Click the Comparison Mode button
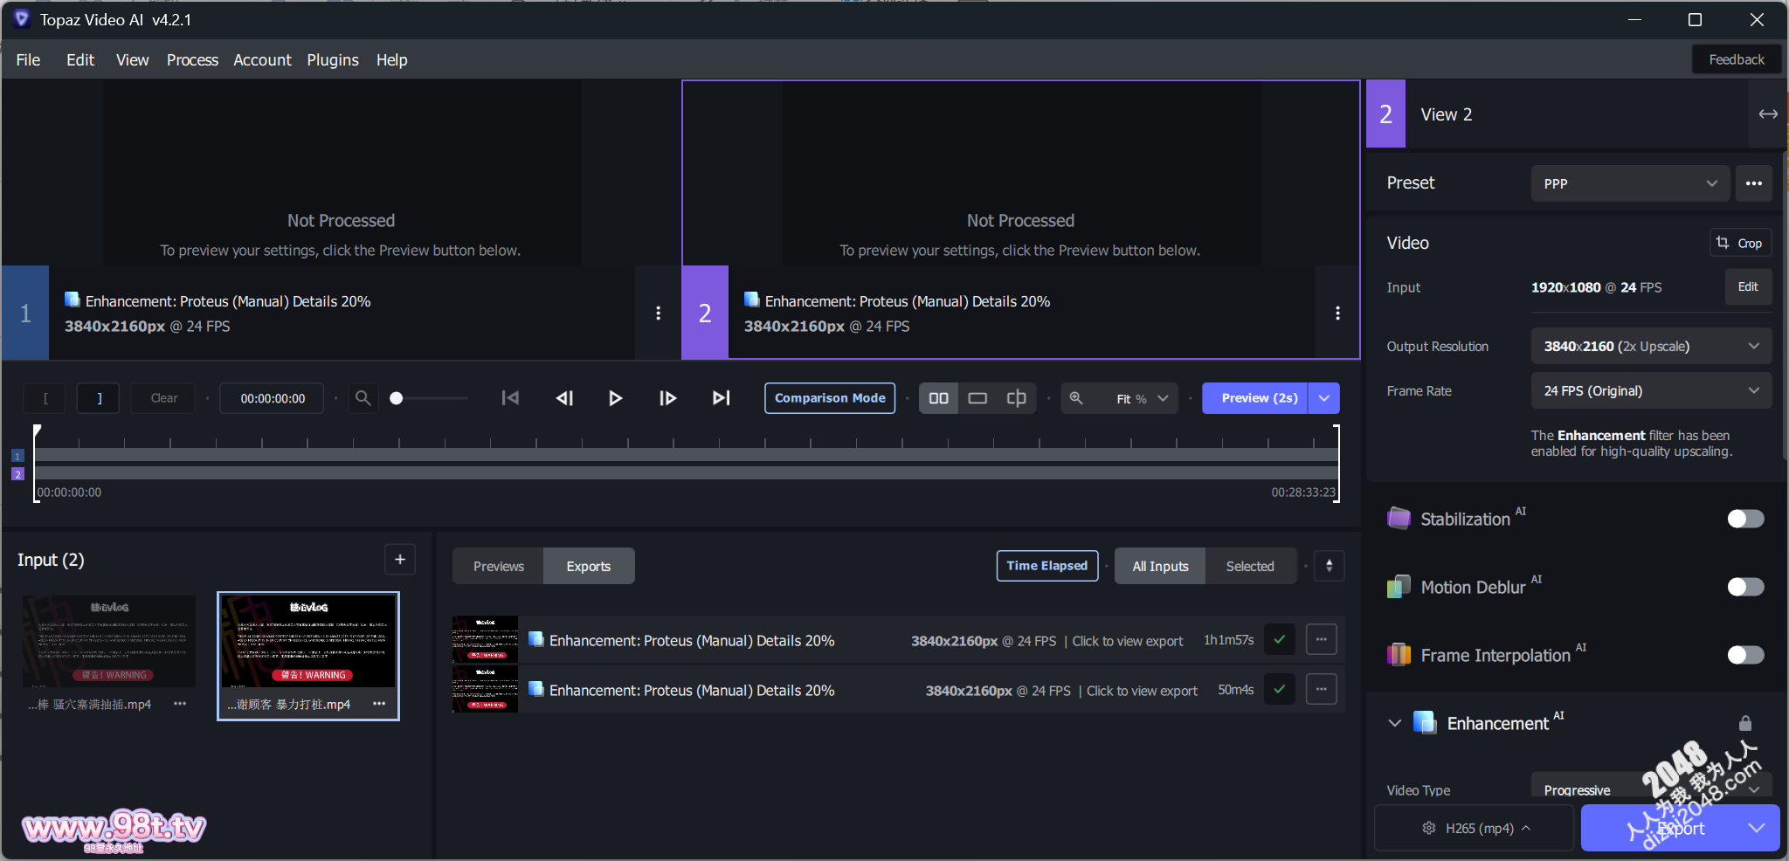 click(829, 398)
